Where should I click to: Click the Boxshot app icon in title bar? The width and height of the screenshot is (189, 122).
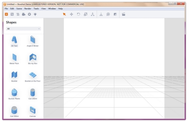(x=5, y=4)
